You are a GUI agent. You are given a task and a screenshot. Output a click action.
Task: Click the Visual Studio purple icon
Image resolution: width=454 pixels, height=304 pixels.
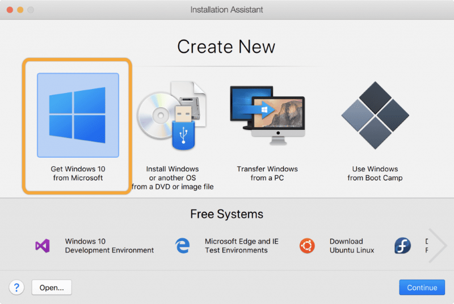point(43,246)
